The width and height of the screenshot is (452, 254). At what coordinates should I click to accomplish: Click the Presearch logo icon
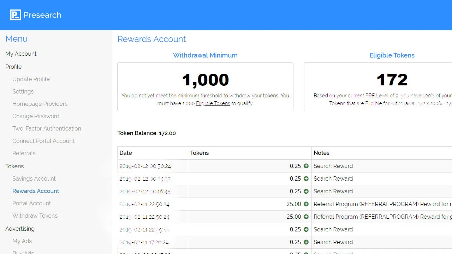16,15
